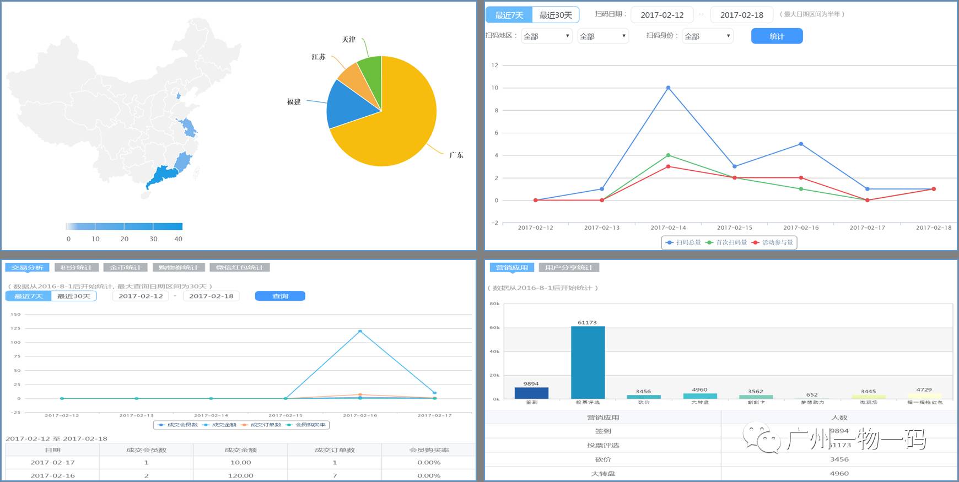Click the WeChat logo watermark icon
Image resolution: width=959 pixels, height=482 pixels.
(762, 437)
